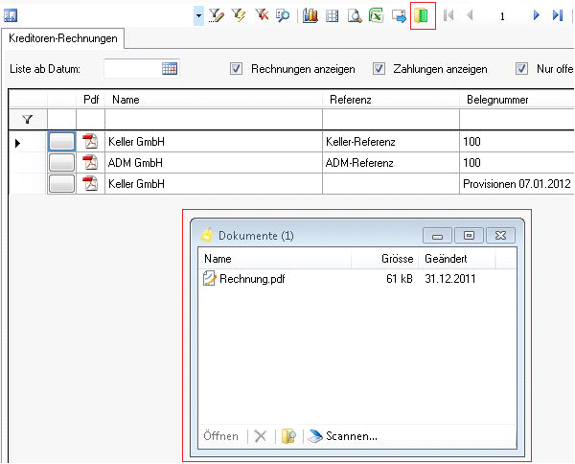This screenshot has height=464, width=575.
Task: Go to the next record arrow
Action: (536, 15)
